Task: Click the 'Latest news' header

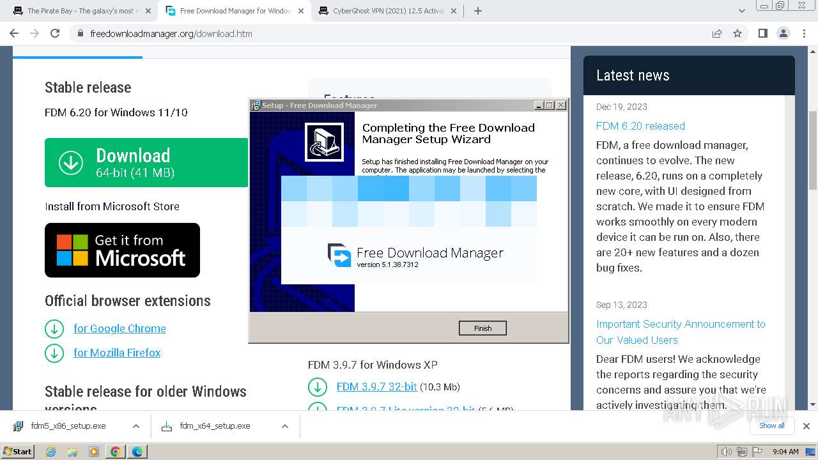Action: pos(633,75)
